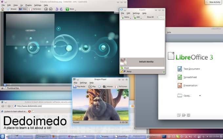Click Kopete status message text field
The height and width of the screenshot is (139, 223).
[x=143, y=68]
